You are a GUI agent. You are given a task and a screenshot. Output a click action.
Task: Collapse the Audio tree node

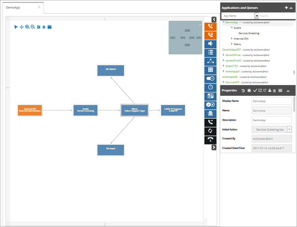click(231, 27)
